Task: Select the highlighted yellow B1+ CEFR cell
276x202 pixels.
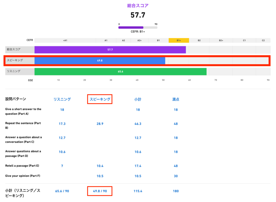Action: [179, 40]
